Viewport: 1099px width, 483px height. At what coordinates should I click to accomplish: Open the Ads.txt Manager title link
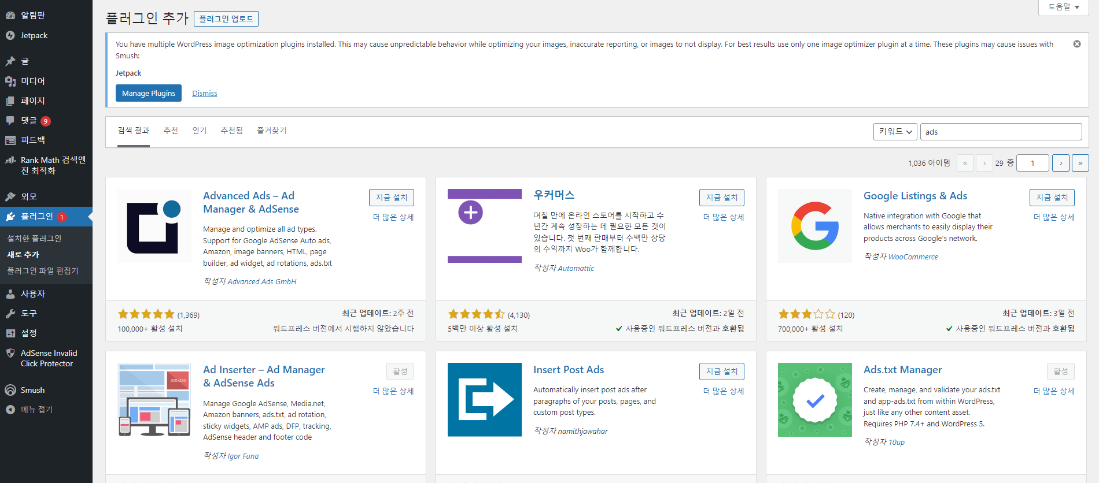[903, 370]
